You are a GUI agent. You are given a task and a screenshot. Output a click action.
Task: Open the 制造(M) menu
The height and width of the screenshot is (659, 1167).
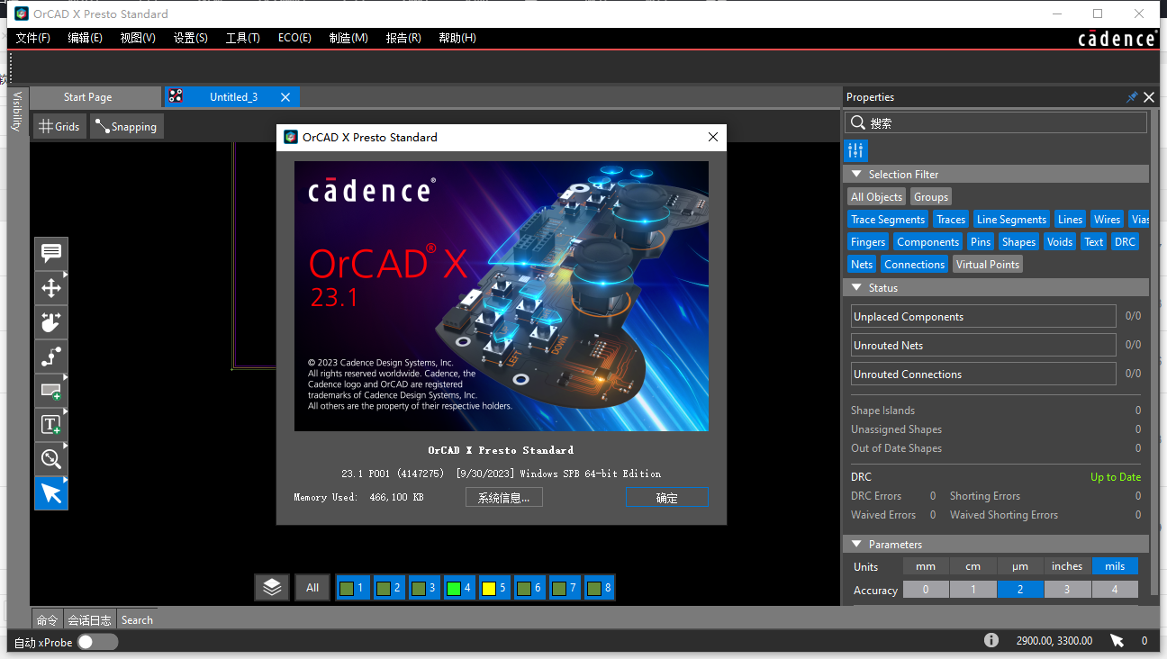pos(348,38)
